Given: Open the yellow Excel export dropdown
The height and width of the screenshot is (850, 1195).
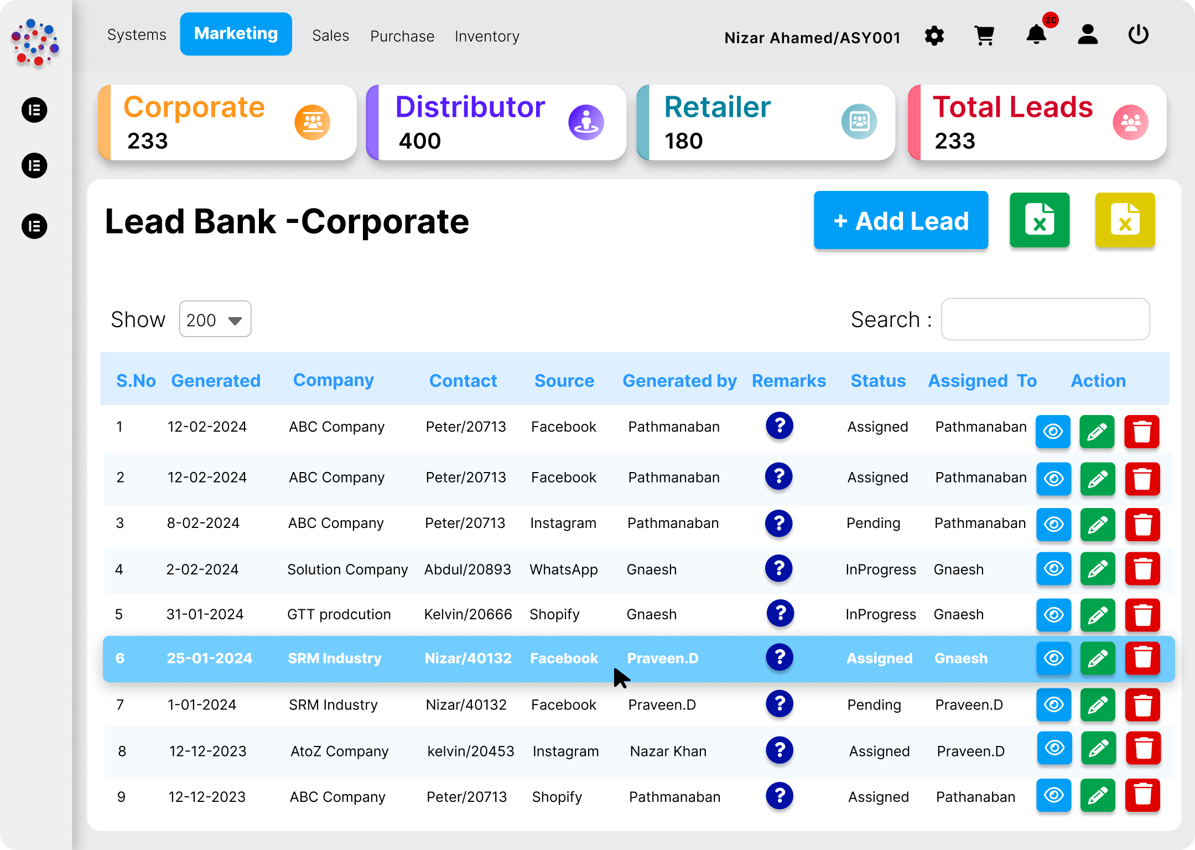Looking at the screenshot, I should (1124, 221).
